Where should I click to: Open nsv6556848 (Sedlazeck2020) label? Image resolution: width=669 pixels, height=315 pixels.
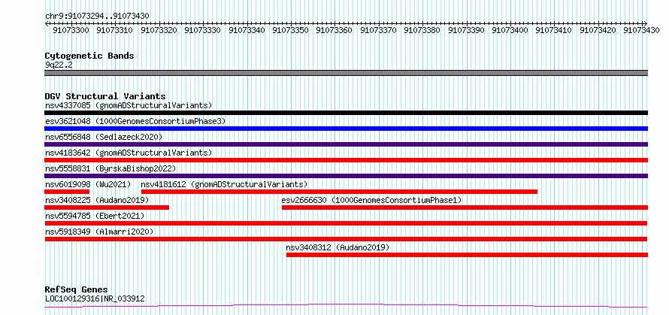point(104,137)
